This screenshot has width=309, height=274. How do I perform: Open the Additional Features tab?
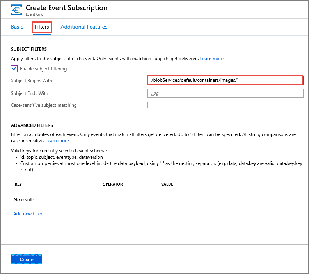tap(84, 27)
